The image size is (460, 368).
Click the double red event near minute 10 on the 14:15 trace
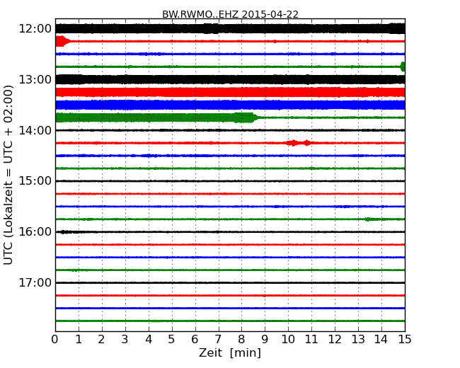(x=299, y=143)
